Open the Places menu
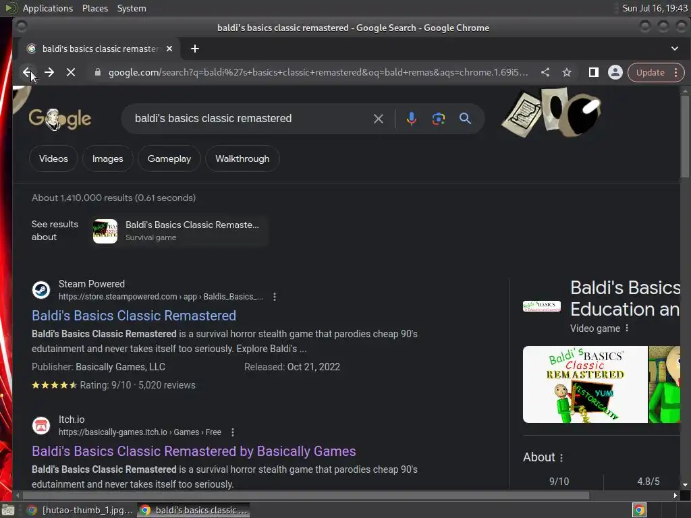691x518 pixels. pos(95,8)
